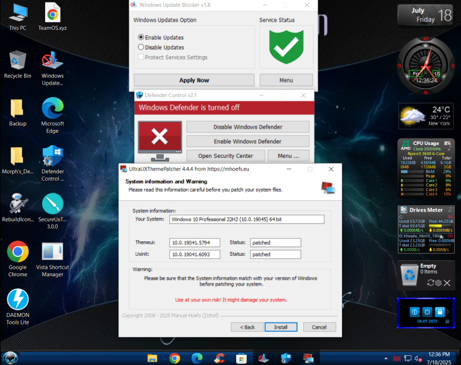Open Windows Update Blocker desktop shortcut
461x365 pixels.
(x=52, y=68)
